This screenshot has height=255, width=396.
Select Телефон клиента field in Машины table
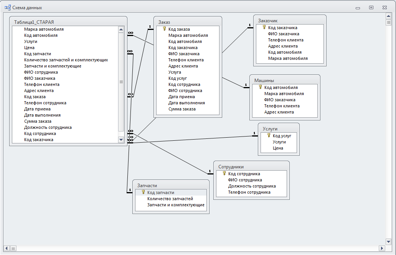tap(282, 106)
